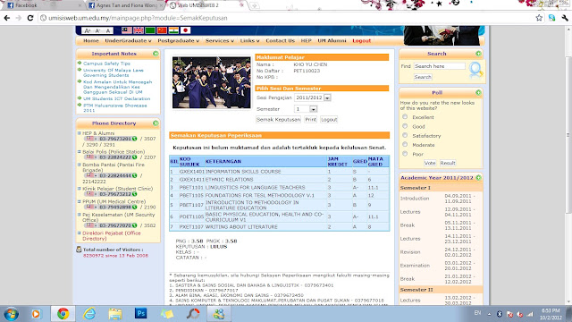Click the Search here input field
Viewport: 572px width, 322px height.
(x=439, y=66)
